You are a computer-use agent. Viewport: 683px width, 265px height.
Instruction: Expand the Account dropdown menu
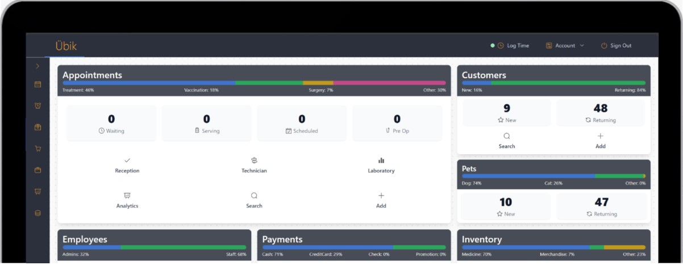(x=565, y=45)
